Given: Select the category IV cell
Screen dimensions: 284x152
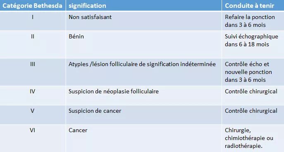Looking at the screenshot, I should coord(33,95).
